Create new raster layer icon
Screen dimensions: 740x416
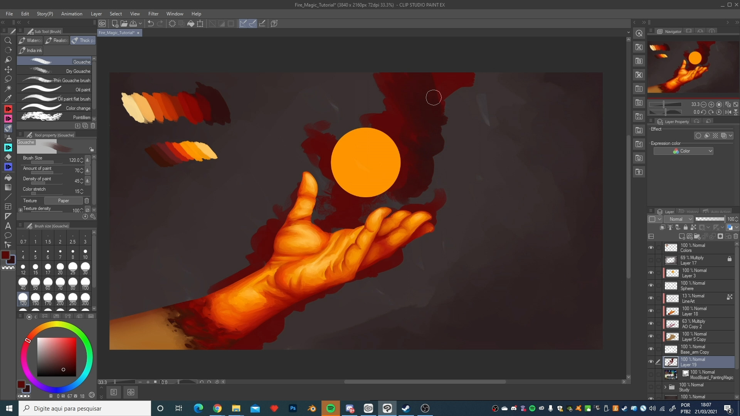point(681,236)
